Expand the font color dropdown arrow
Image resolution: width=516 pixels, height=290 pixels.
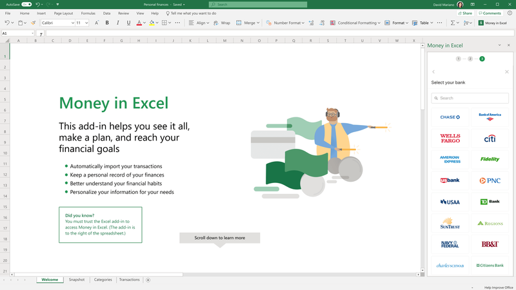(144, 23)
